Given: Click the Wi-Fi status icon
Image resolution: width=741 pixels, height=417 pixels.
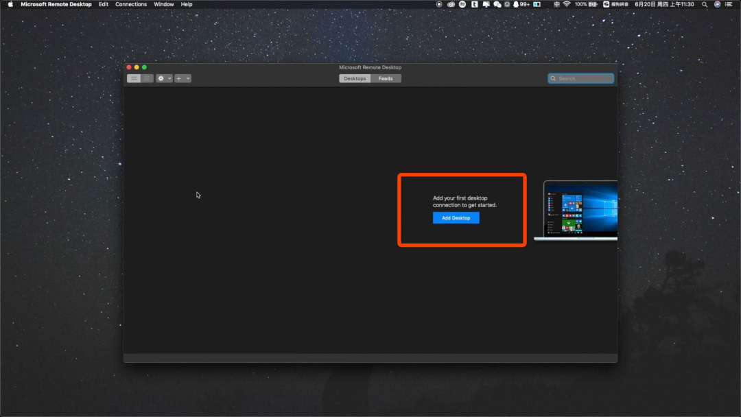Looking at the screenshot, I should click(567, 4).
